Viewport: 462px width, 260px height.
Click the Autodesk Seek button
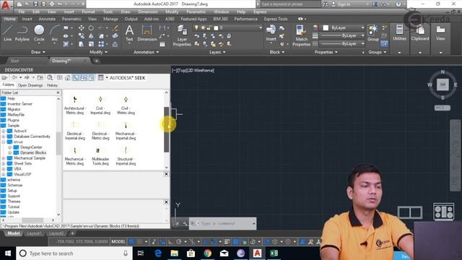coord(127,78)
